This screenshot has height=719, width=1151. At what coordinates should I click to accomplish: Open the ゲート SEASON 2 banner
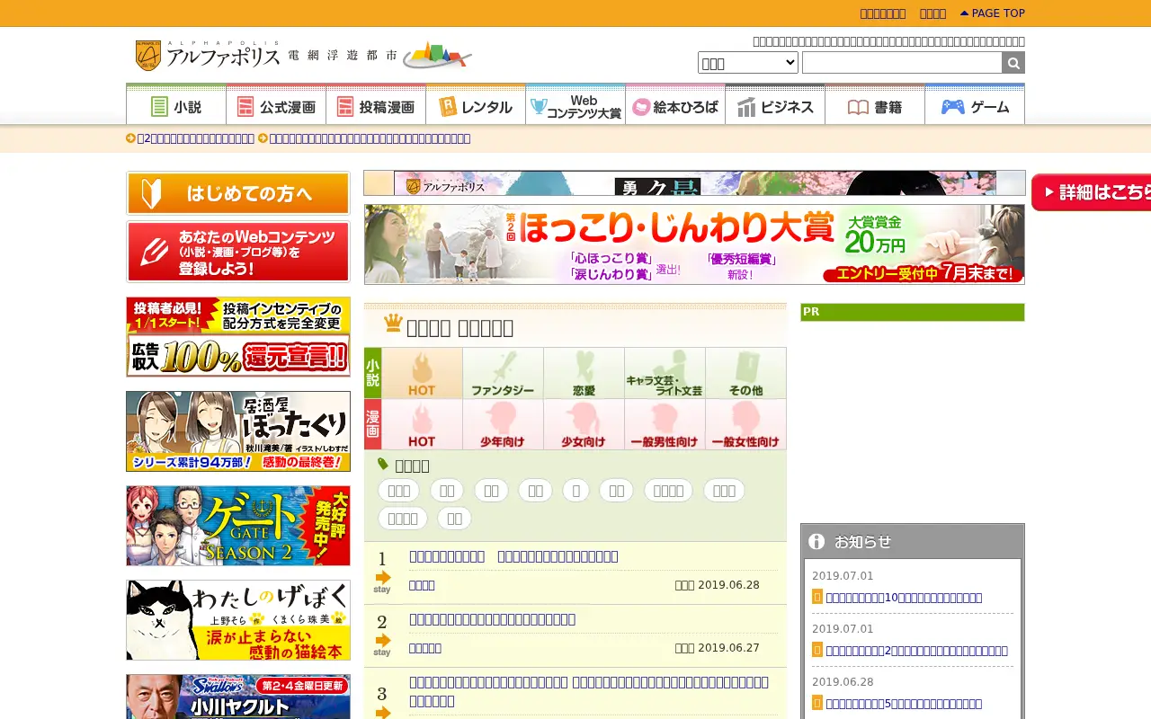(238, 526)
